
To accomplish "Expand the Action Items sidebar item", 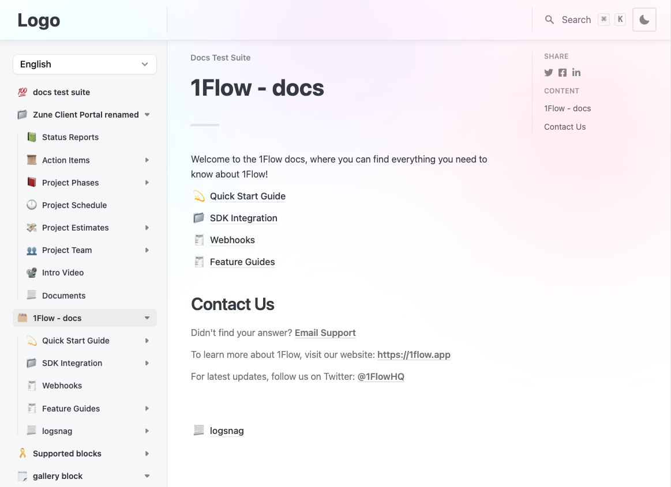I will [x=147, y=160].
